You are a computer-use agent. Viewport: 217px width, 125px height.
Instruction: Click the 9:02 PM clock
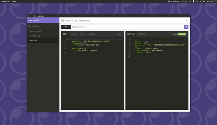[210, 1]
